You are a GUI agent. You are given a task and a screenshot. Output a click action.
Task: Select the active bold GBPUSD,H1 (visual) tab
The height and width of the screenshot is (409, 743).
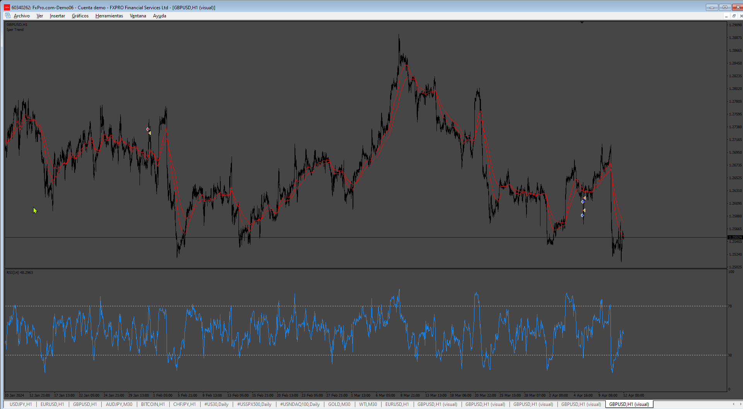629,404
